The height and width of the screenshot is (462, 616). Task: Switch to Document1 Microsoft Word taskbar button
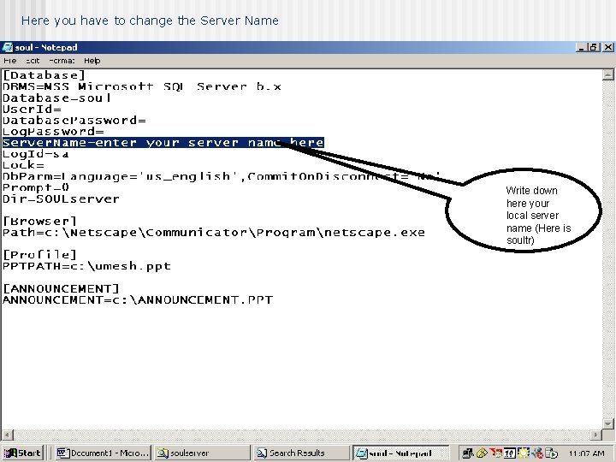(x=103, y=453)
